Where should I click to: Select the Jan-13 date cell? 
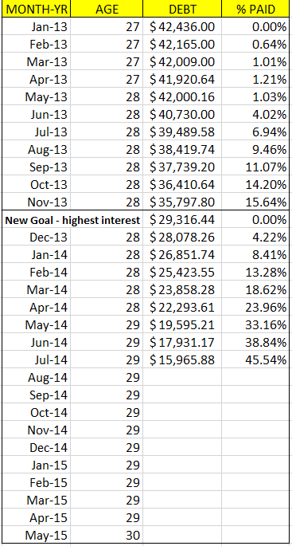pyautogui.click(x=36, y=27)
